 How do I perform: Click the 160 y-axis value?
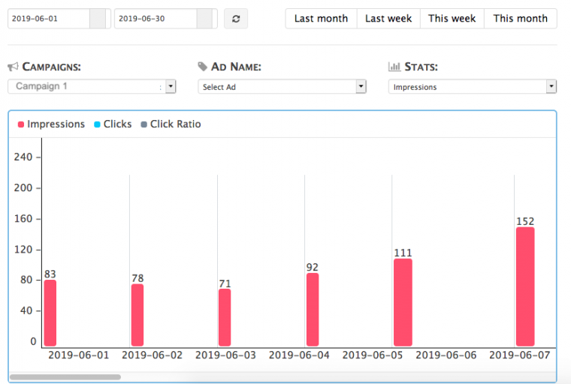click(x=23, y=218)
